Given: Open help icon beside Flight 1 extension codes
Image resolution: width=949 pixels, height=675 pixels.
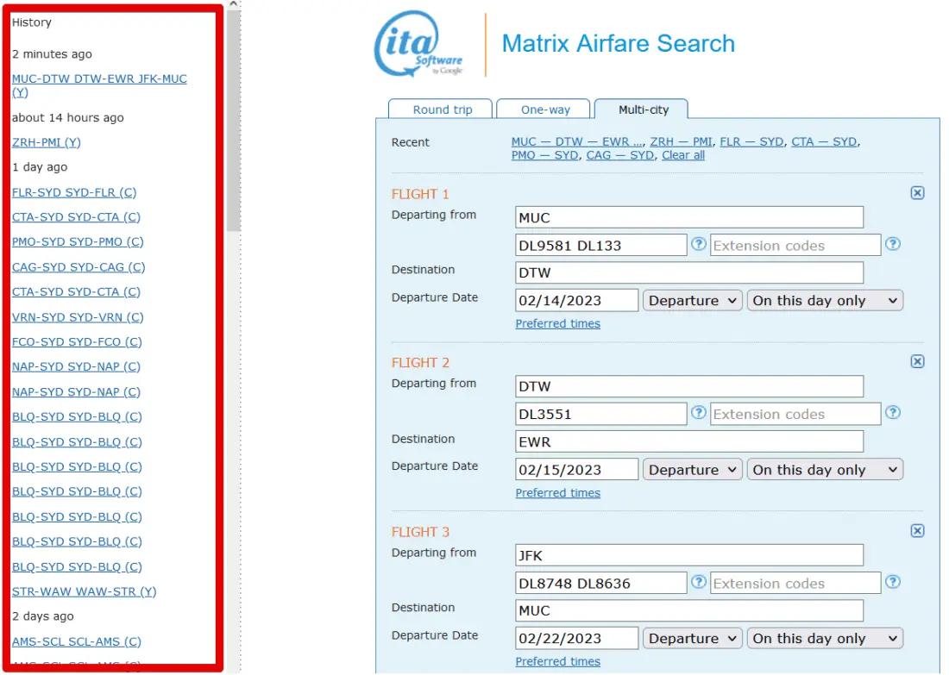Looking at the screenshot, I should pyautogui.click(x=893, y=245).
